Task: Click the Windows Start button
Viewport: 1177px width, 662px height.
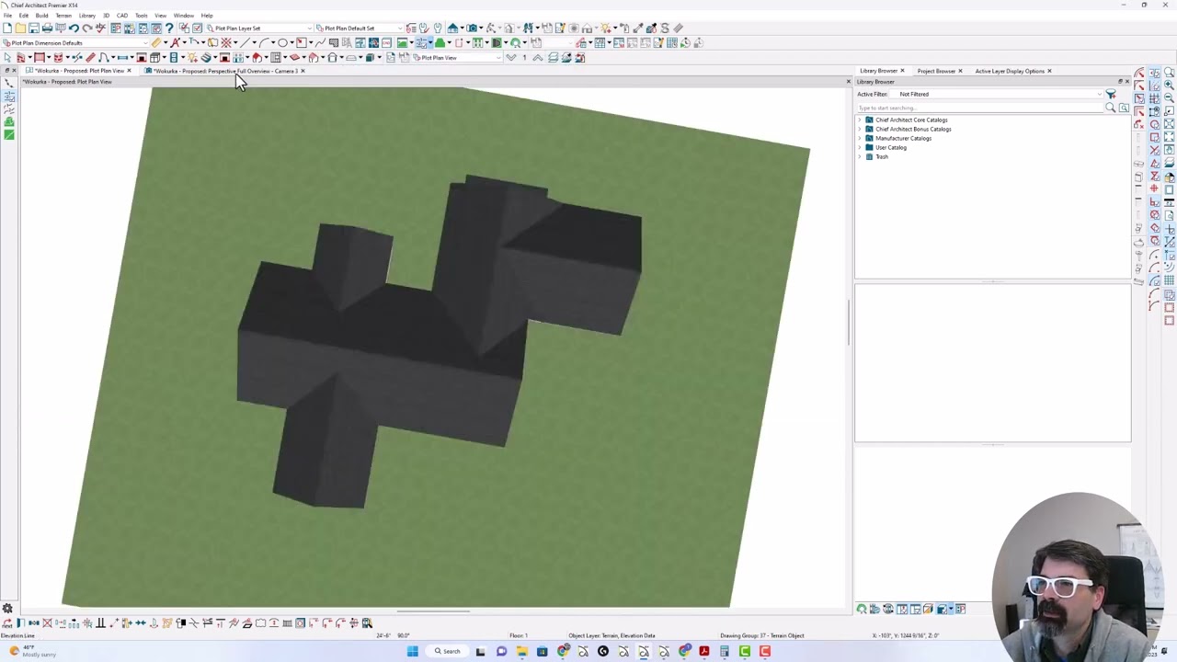Action: coord(413,651)
